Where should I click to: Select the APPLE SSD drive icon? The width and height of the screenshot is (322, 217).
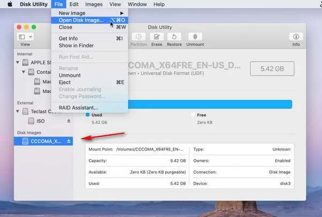[25, 62]
